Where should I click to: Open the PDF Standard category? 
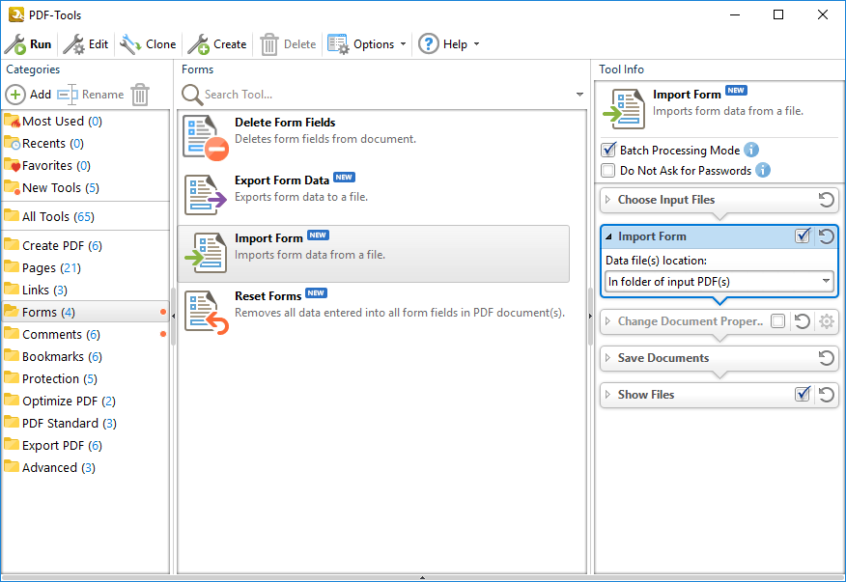tap(85, 423)
